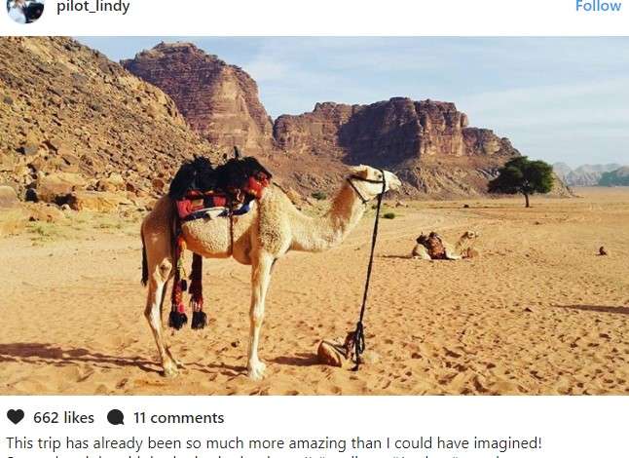Click the tall rock cliff behind camel
Image resolution: width=629 pixels, height=458 pixels.
(201, 95)
